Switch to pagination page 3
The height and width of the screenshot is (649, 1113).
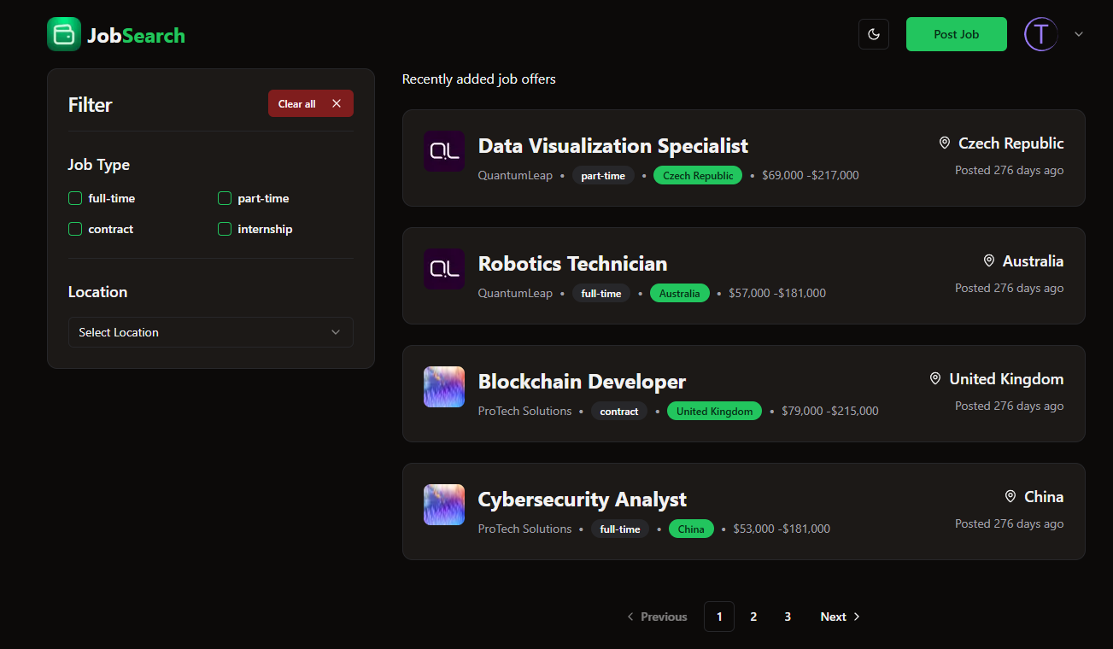(x=788, y=616)
